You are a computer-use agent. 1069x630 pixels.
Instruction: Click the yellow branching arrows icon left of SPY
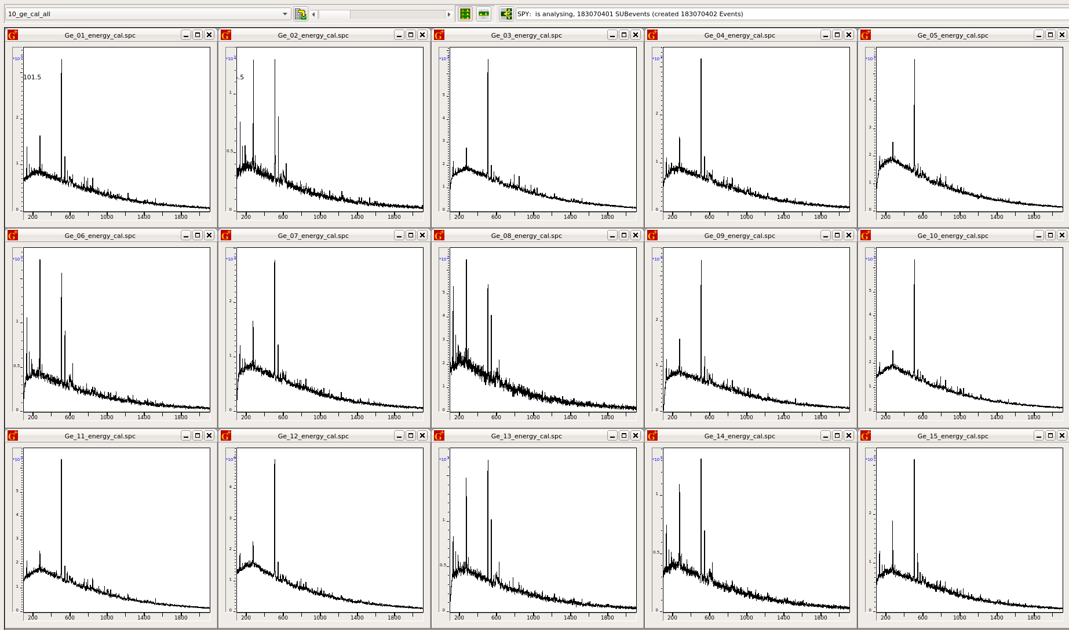506,14
